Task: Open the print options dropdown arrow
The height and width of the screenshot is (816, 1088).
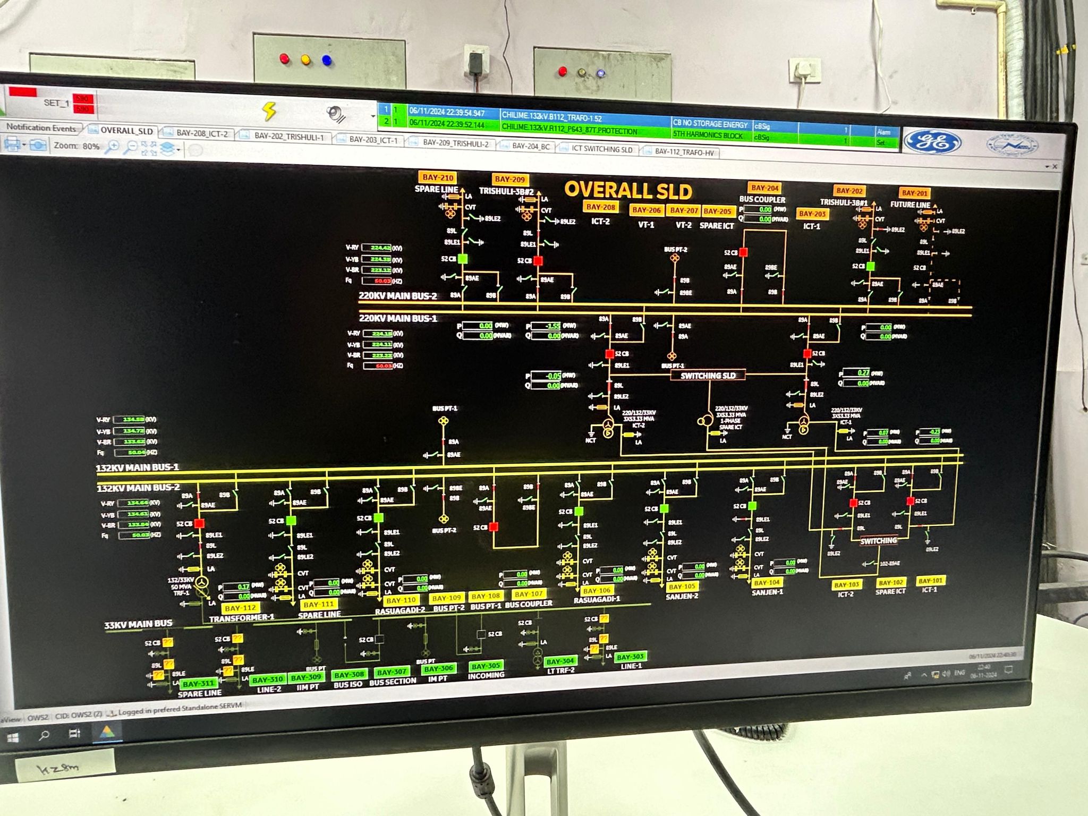Action: [x=24, y=145]
